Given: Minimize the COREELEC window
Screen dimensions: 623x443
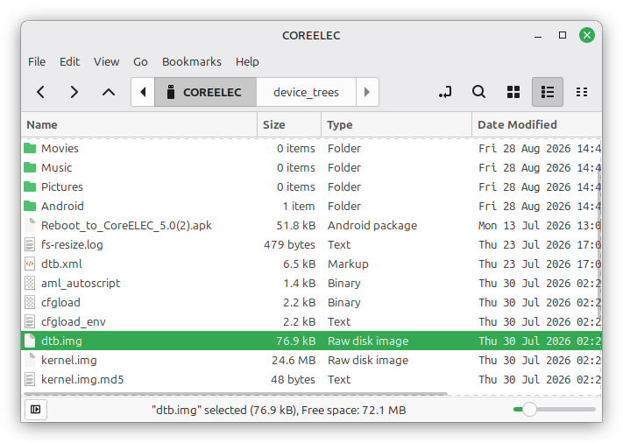Looking at the screenshot, I should point(538,35).
